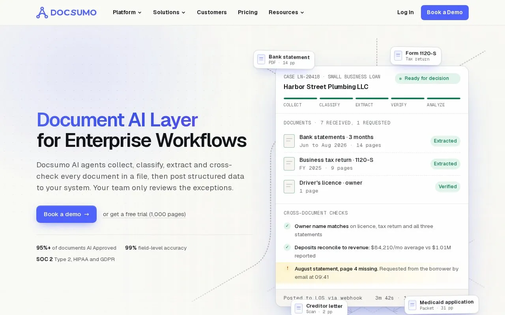505x315 pixels.
Task: Expand the Platform menu chevron
Action: tap(140, 13)
